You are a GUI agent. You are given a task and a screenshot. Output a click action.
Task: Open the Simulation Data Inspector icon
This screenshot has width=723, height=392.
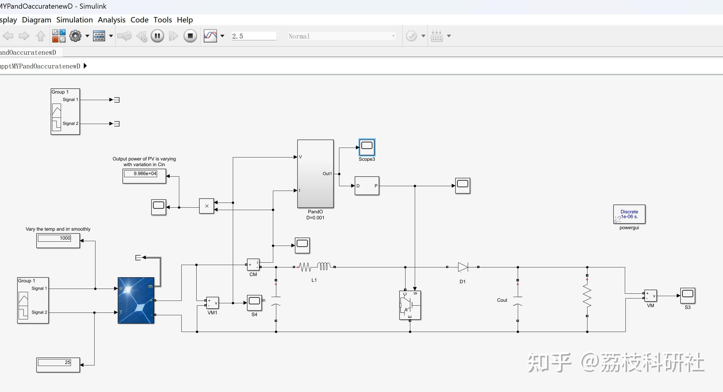click(210, 36)
